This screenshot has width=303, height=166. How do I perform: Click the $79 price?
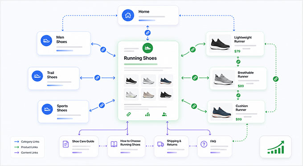(x=237, y=51)
